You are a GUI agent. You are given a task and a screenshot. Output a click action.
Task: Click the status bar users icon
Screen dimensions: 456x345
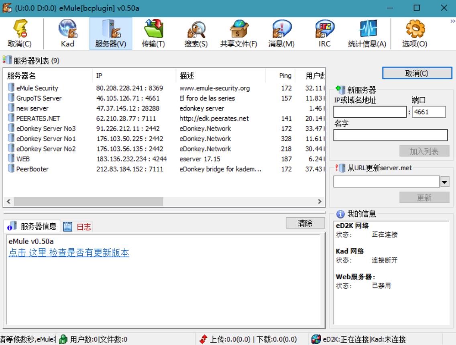coord(63,339)
